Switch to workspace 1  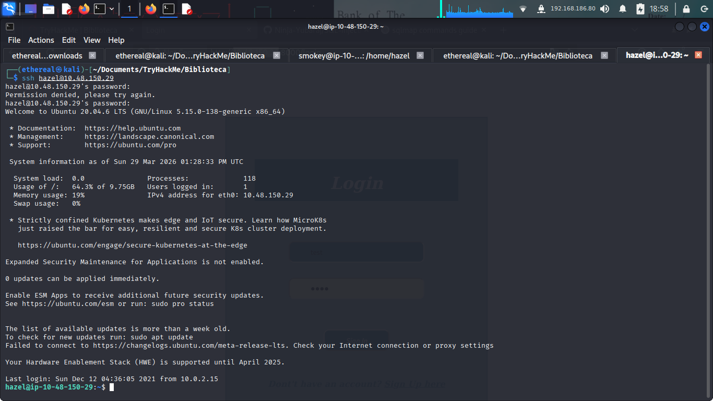coord(129,9)
